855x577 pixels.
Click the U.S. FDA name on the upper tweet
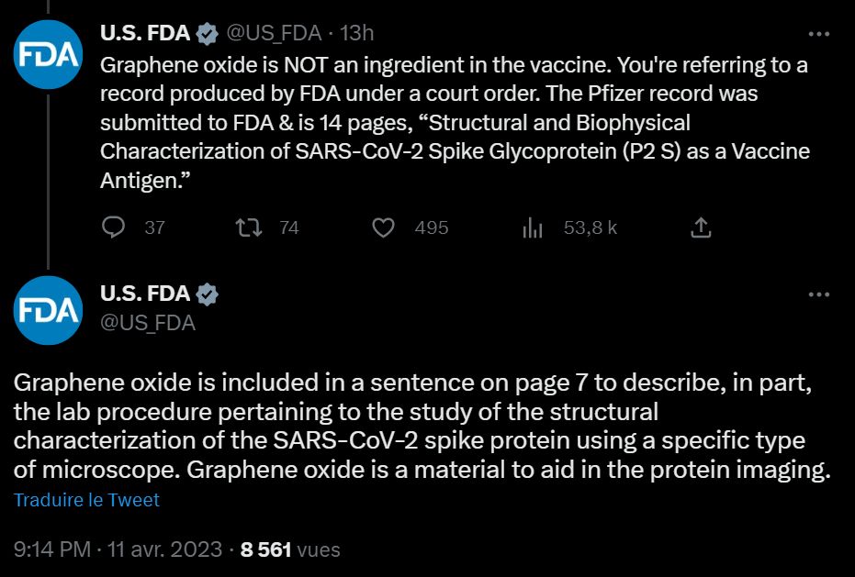pyautogui.click(x=144, y=34)
